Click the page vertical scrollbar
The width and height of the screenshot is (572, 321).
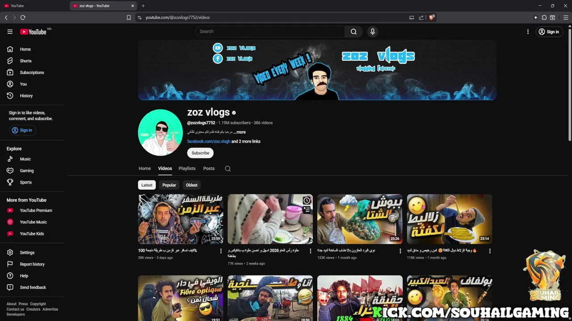tap(569, 85)
